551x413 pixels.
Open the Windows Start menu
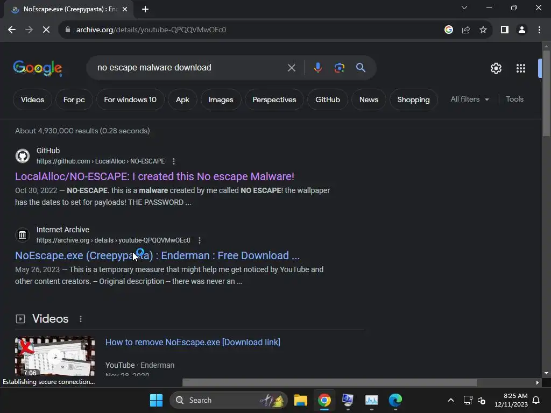[x=156, y=400]
